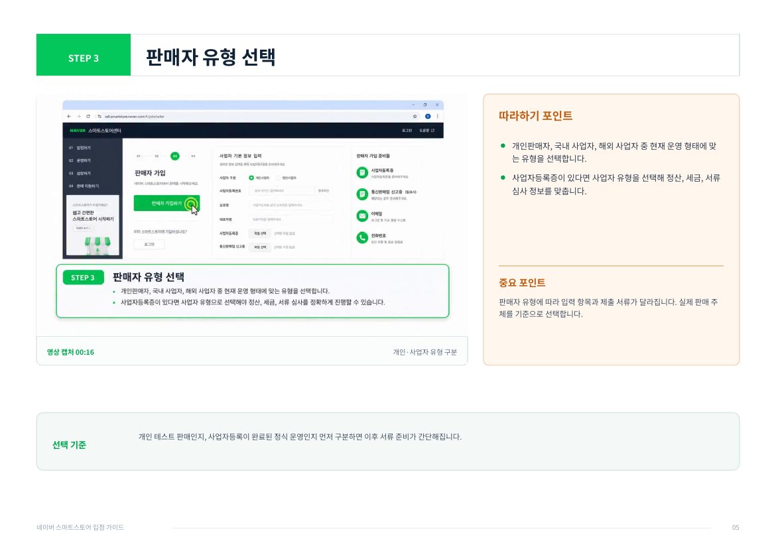Click the white 로그인 button below 판매자 가입
Viewport: 776px width, 549px height.
(x=149, y=244)
